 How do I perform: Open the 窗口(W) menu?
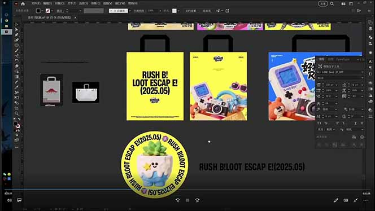click(x=120, y=3)
